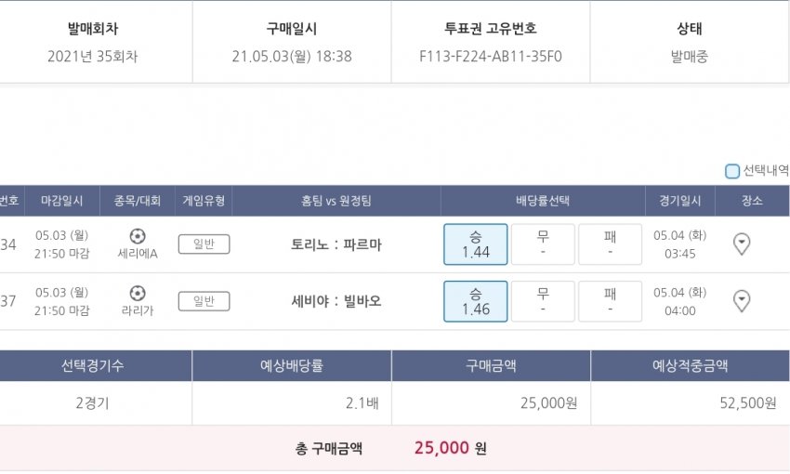Select 패 for 세비야 vs 빌바오

[x=610, y=301]
